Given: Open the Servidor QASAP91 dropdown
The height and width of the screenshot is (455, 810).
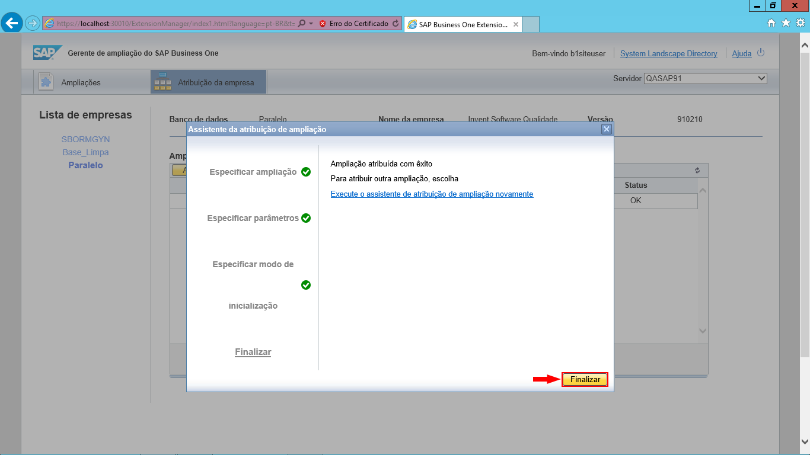Looking at the screenshot, I should click(706, 78).
